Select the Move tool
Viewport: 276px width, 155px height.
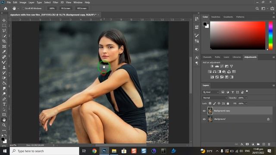coord(4,20)
